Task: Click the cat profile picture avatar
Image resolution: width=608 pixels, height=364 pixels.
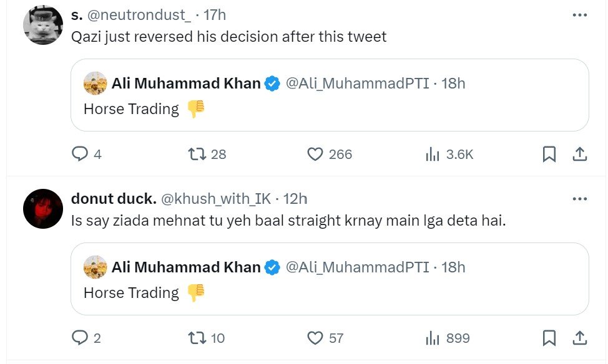Action: [x=42, y=26]
